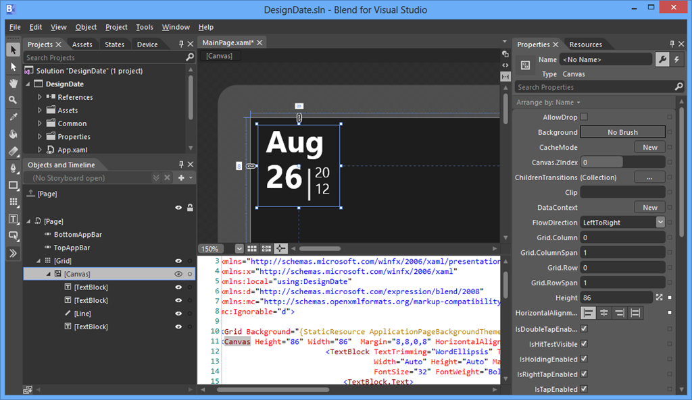The width and height of the screenshot is (692, 400).
Task: Switch to the Device tab
Action: [147, 45]
